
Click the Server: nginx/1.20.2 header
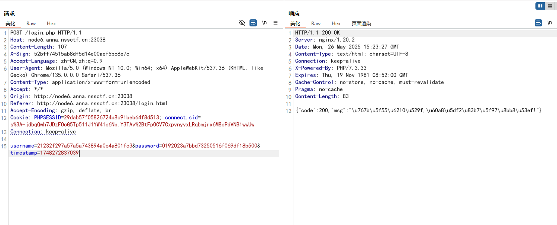325,40
